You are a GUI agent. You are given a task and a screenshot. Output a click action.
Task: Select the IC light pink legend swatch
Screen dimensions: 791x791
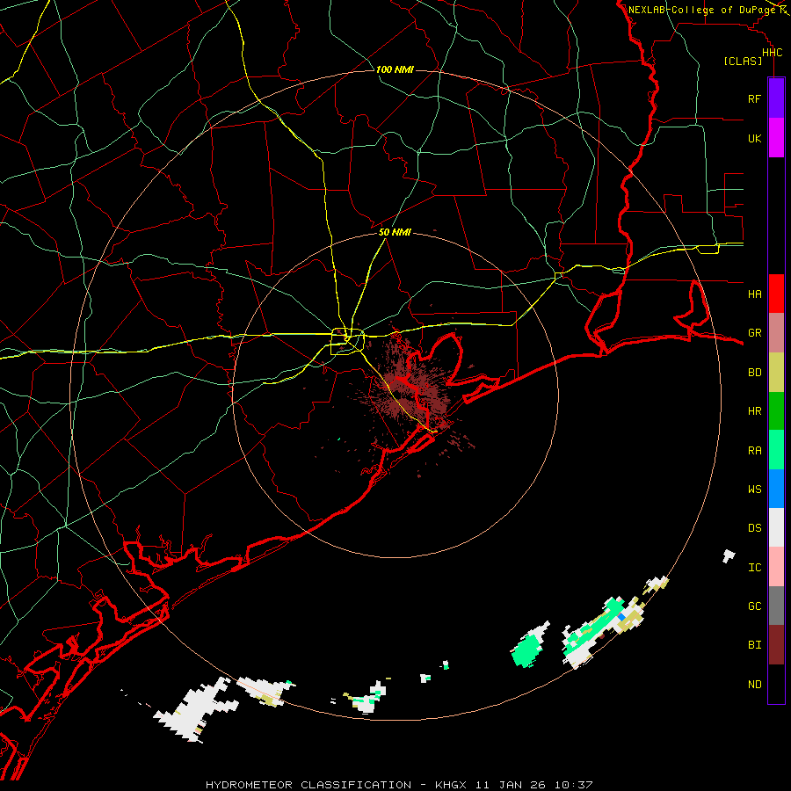click(x=776, y=567)
